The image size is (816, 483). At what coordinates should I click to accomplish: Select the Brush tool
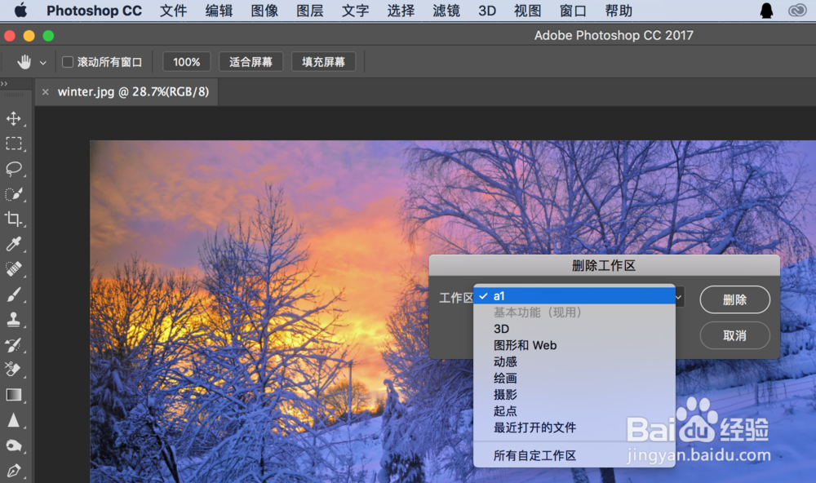tap(15, 295)
